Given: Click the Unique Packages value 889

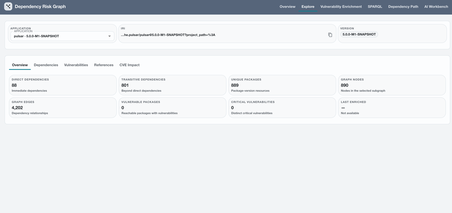Looking at the screenshot, I should pos(235,85).
